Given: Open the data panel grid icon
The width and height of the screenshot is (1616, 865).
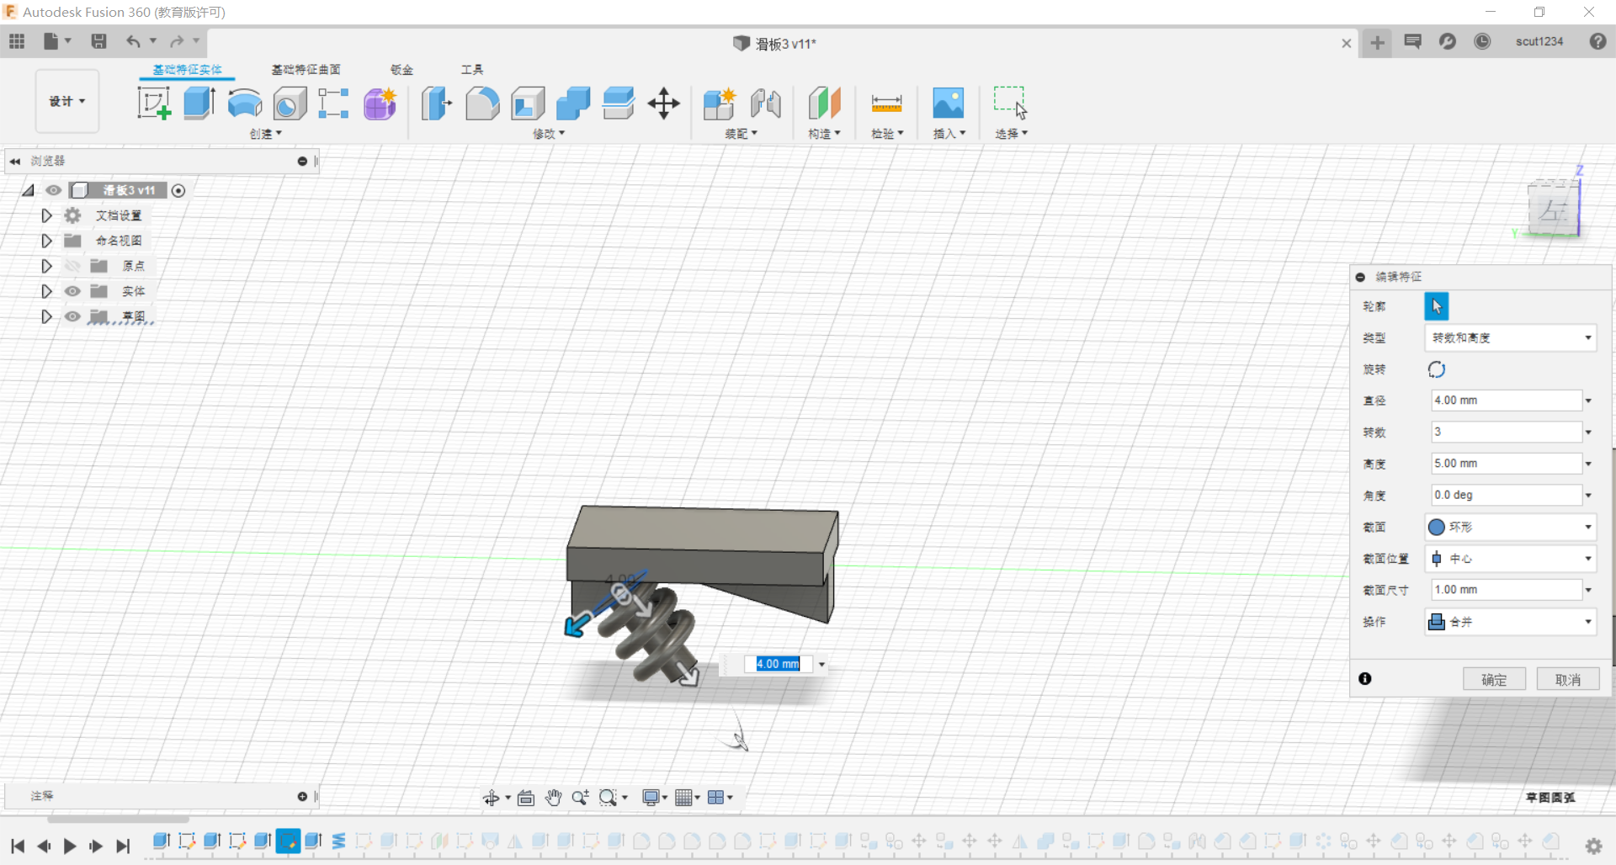Looking at the screenshot, I should (17, 41).
